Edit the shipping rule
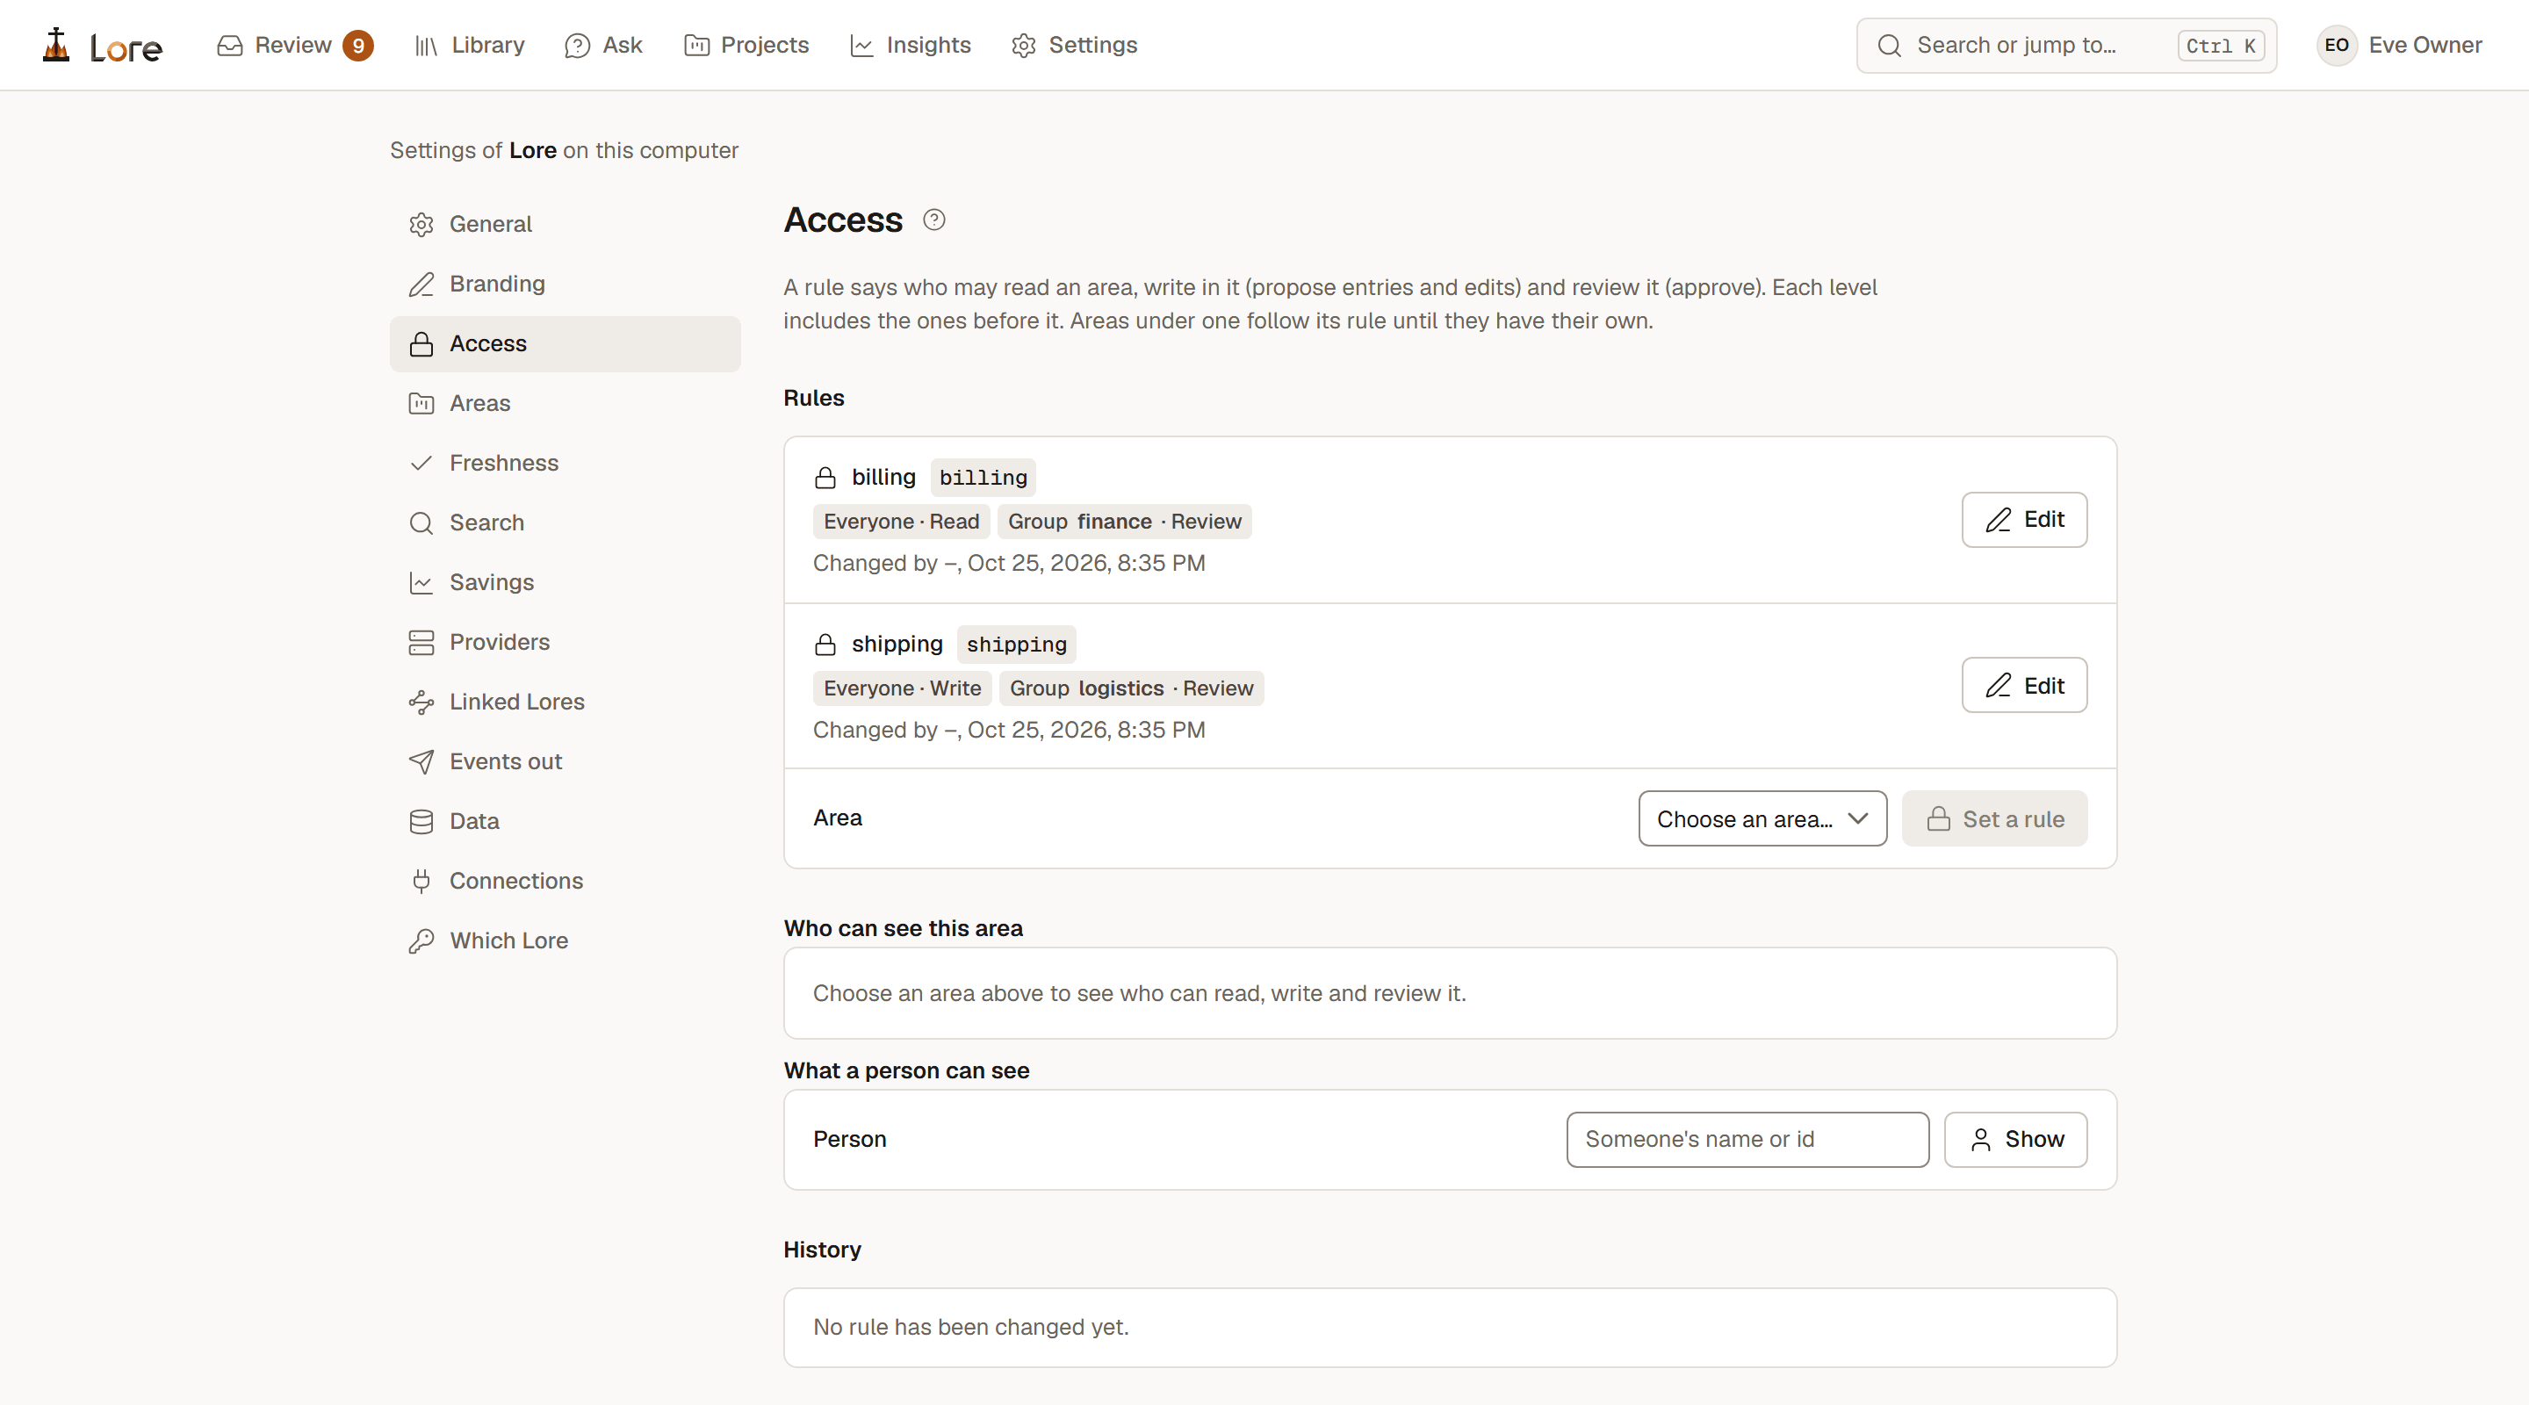Screen dimensions: 2529x1405 pyautogui.click(x=2023, y=685)
